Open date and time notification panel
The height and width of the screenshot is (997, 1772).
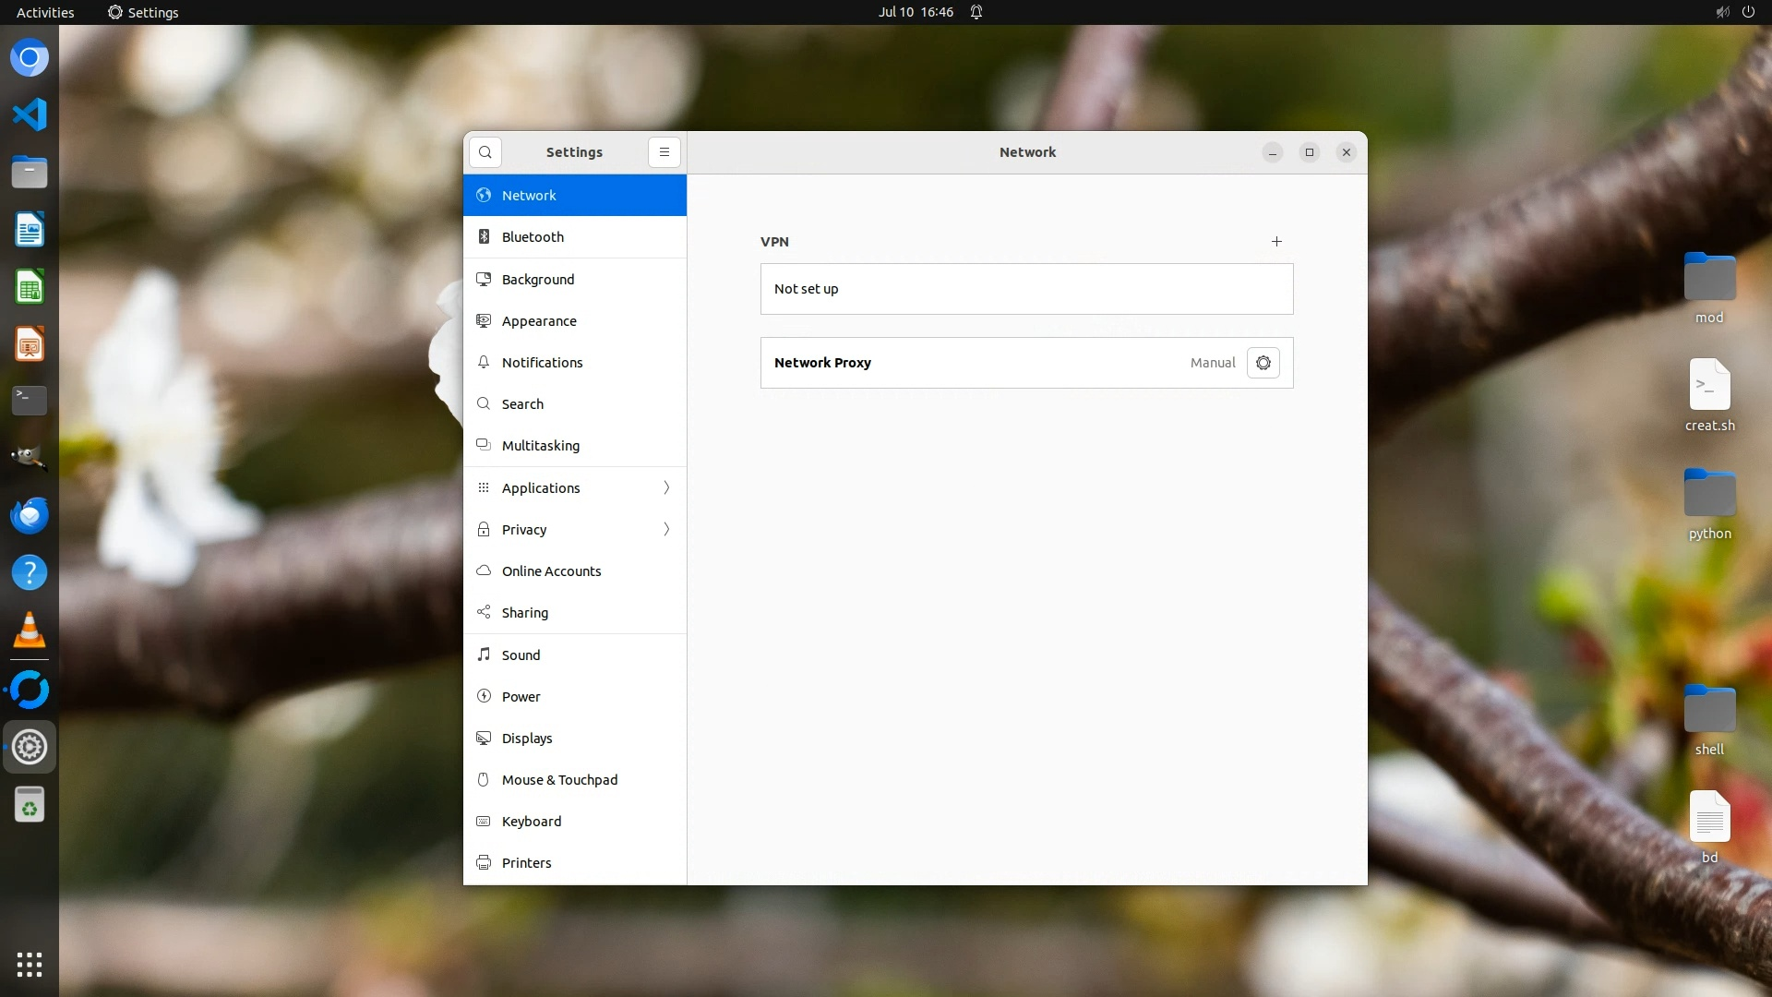pos(916,12)
